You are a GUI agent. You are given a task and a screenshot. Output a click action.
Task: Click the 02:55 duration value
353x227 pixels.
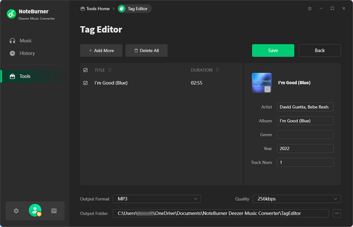197,83
